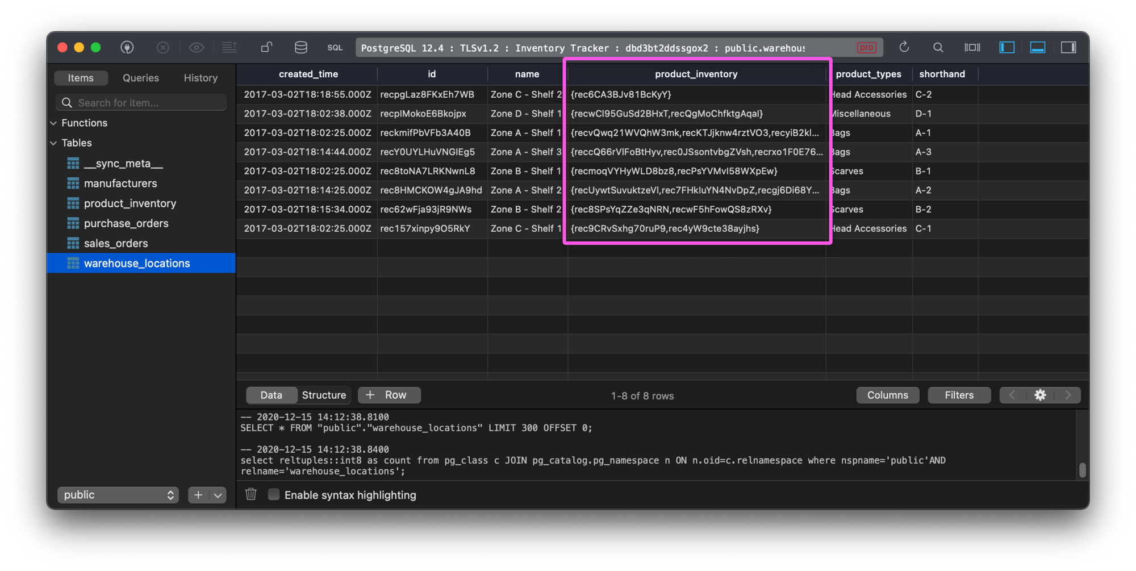The image size is (1136, 571).
Task: Click the red pro badge
Action: coord(866,48)
